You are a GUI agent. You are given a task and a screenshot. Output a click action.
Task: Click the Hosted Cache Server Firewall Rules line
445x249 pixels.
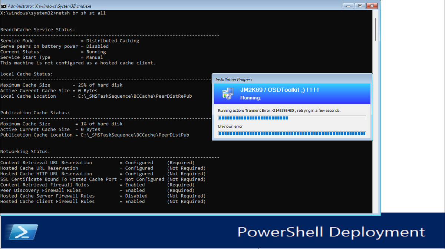click(103, 196)
